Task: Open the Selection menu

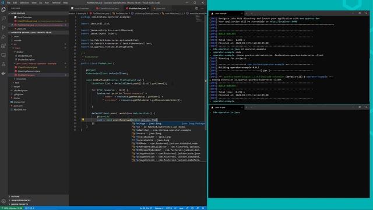Action: click(x=24, y=2)
